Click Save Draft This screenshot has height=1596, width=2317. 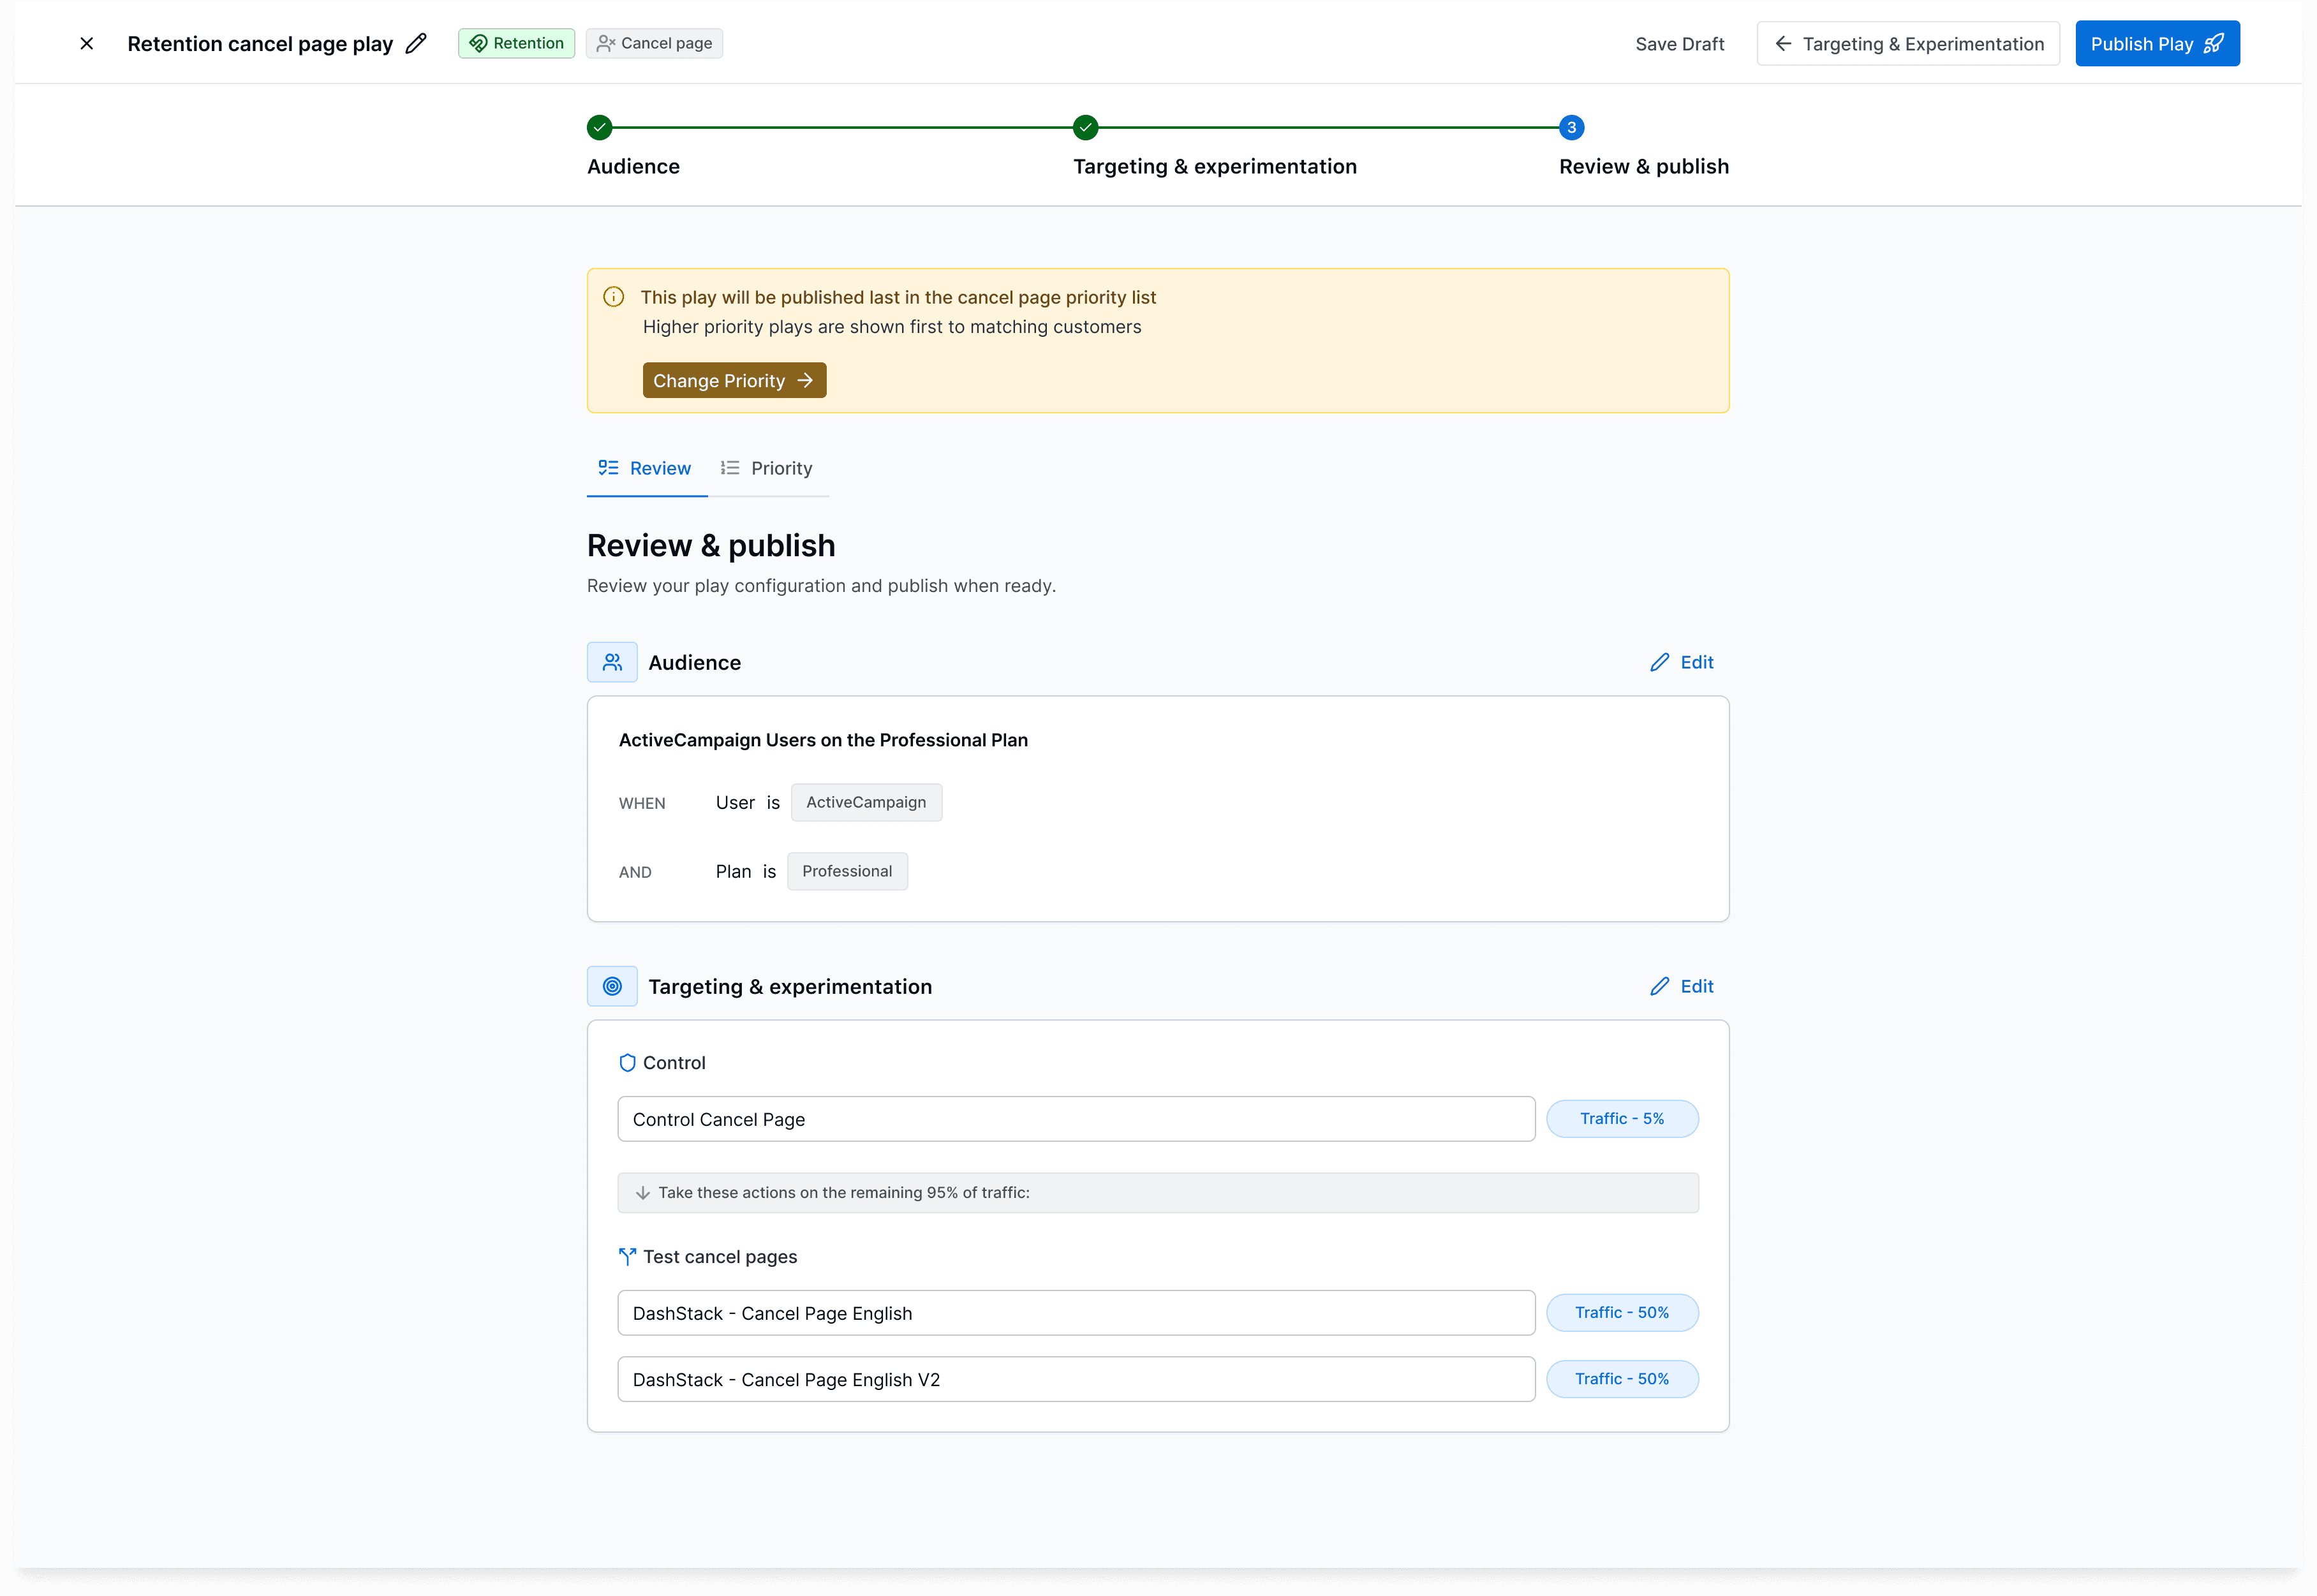tap(1679, 44)
